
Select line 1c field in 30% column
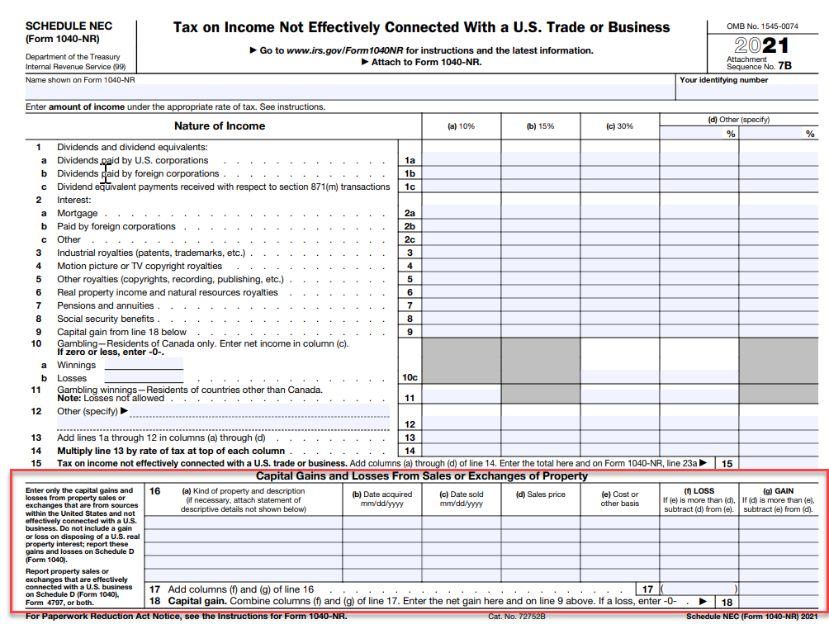pyautogui.click(x=619, y=186)
